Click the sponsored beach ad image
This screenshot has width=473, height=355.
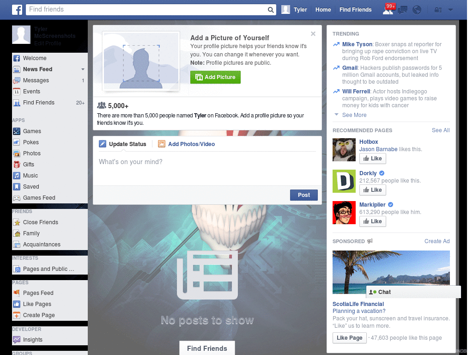pyautogui.click(x=391, y=272)
